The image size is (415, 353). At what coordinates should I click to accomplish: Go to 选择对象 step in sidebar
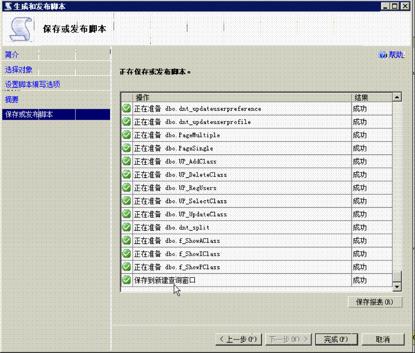point(19,70)
